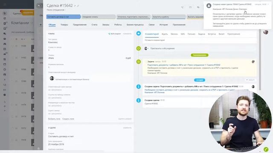
Task: Set stage Ожидание оплаты
Action: point(99,17)
